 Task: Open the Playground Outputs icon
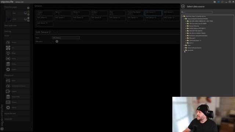(x=8, y=91)
